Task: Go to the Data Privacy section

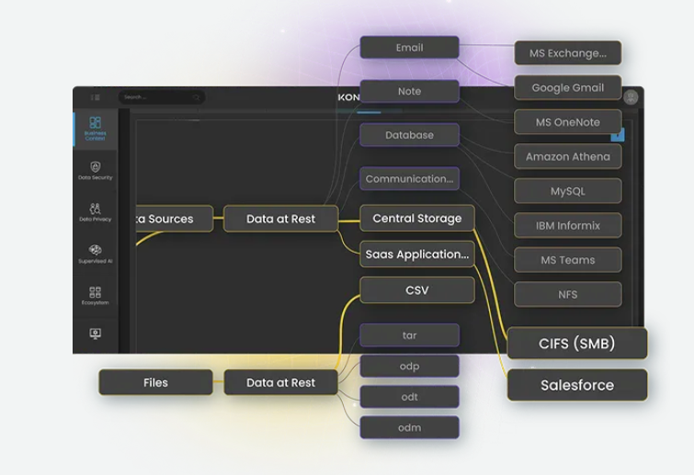Action: click(95, 212)
